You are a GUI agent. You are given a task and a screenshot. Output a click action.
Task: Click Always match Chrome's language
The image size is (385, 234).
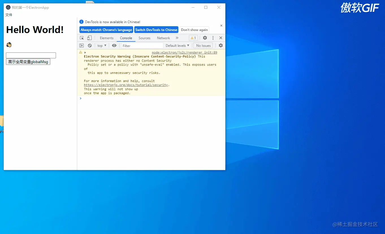(x=106, y=30)
